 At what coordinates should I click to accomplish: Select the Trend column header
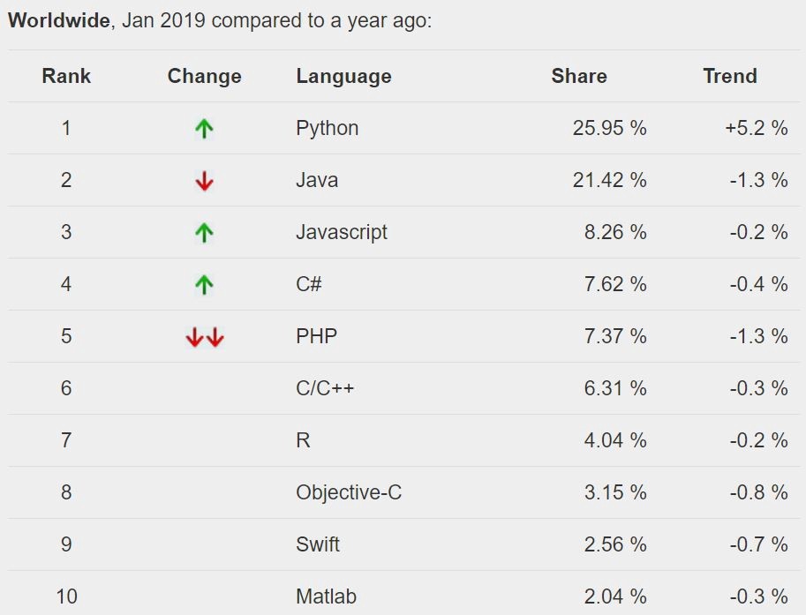pos(729,76)
